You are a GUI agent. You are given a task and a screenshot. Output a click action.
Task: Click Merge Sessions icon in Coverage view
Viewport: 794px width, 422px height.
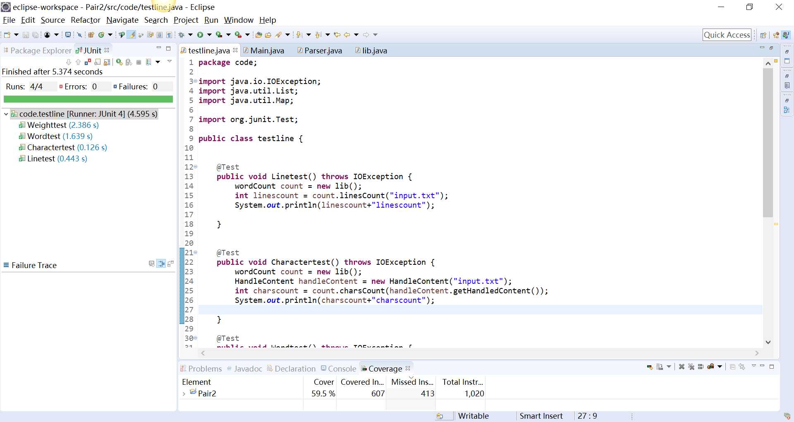pyautogui.click(x=701, y=367)
